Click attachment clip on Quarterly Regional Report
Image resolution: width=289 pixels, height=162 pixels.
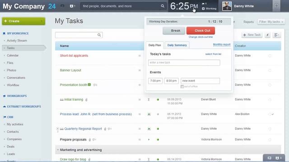[105, 129]
